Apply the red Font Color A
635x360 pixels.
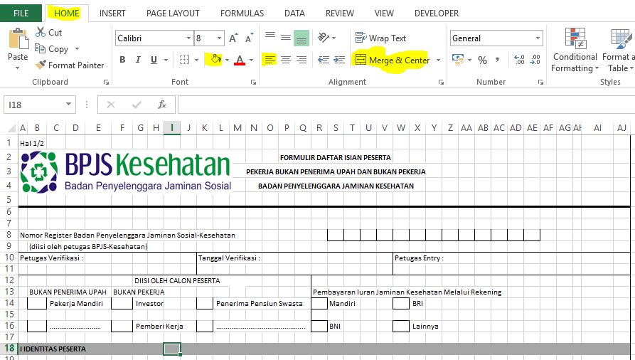(240, 60)
